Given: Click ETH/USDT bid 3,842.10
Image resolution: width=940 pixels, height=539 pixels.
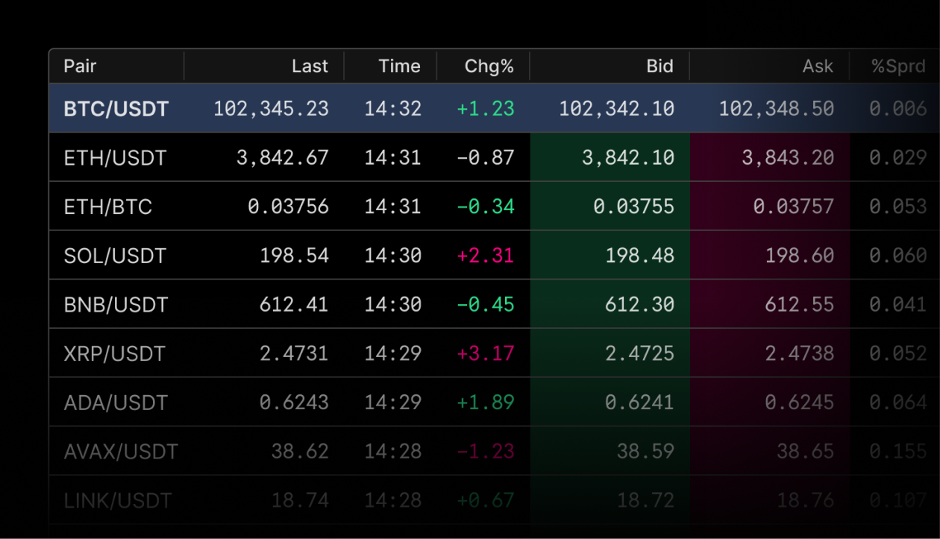Looking at the screenshot, I should tap(628, 158).
